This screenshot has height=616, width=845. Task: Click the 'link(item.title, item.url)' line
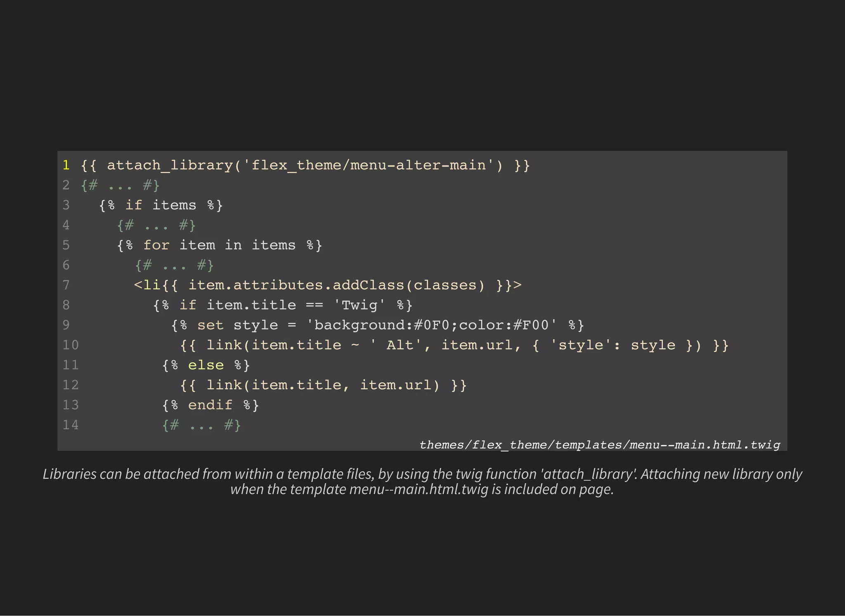tap(323, 385)
